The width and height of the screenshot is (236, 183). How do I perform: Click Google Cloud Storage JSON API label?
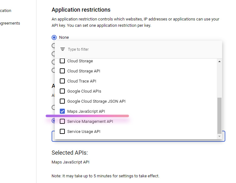[x=96, y=101]
